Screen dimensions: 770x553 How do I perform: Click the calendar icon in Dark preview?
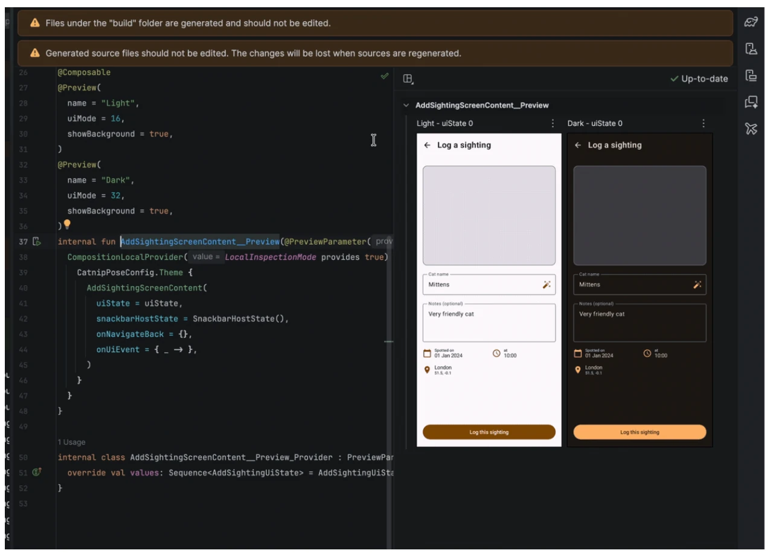tap(577, 353)
